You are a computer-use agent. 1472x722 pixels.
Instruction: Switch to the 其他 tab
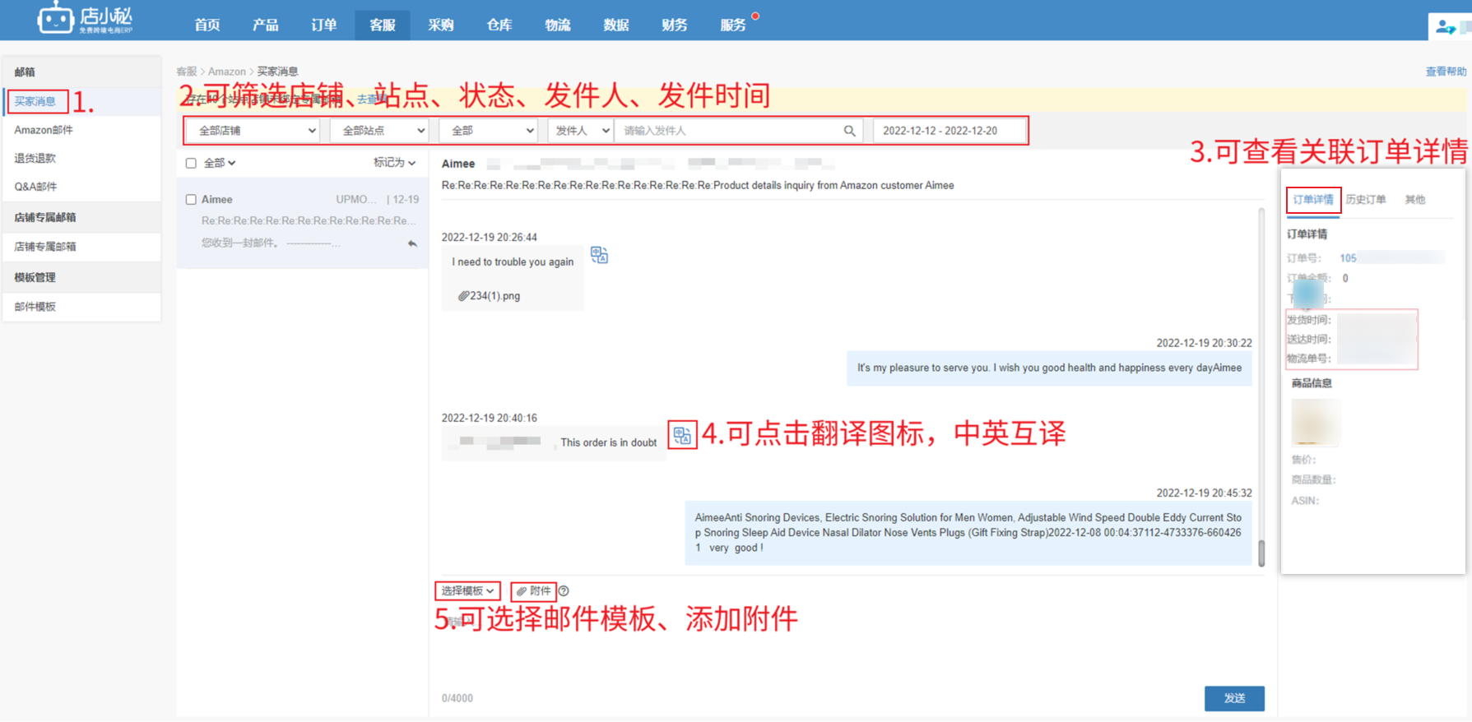click(x=1415, y=200)
